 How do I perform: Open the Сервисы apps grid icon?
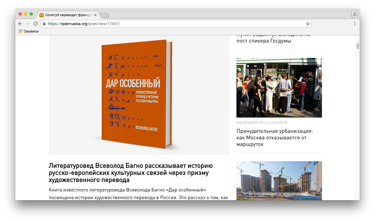(x=20, y=31)
